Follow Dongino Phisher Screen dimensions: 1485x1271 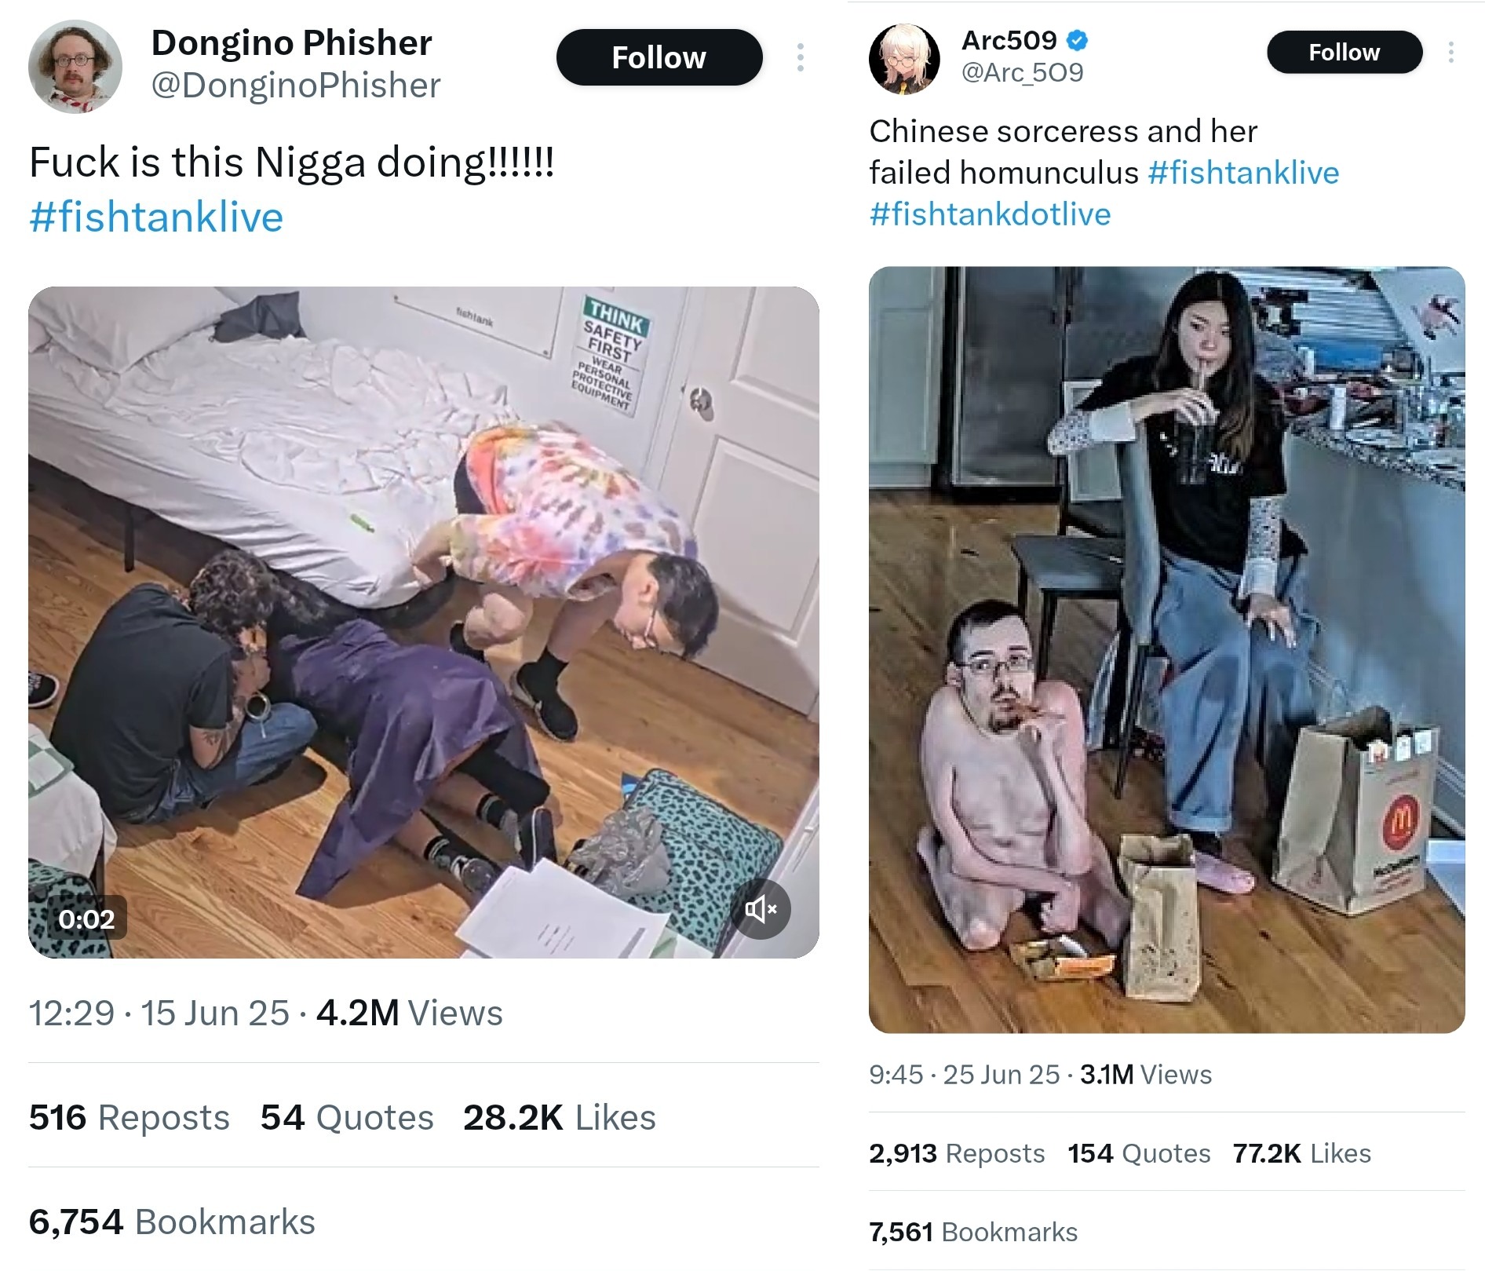[659, 57]
